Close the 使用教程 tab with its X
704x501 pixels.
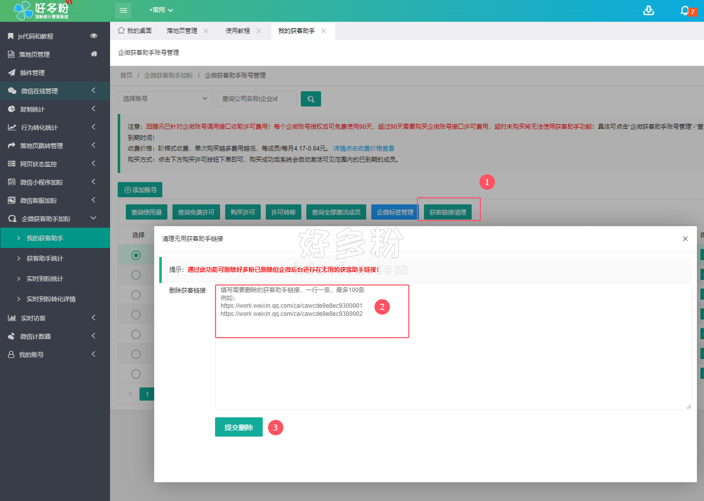tap(259, 31)
